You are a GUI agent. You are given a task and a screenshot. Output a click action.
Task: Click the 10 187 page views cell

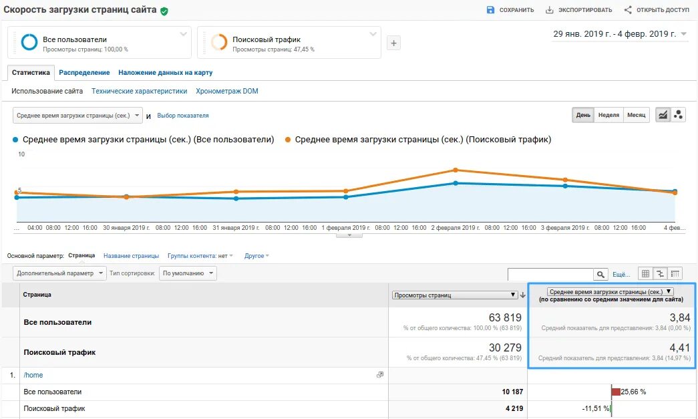coord(512,392)
